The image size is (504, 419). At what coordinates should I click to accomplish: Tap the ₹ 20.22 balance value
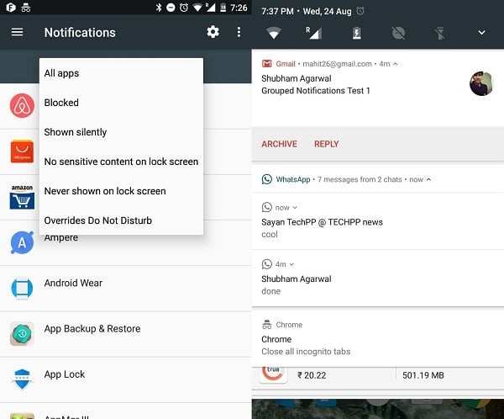coord(312,375)
